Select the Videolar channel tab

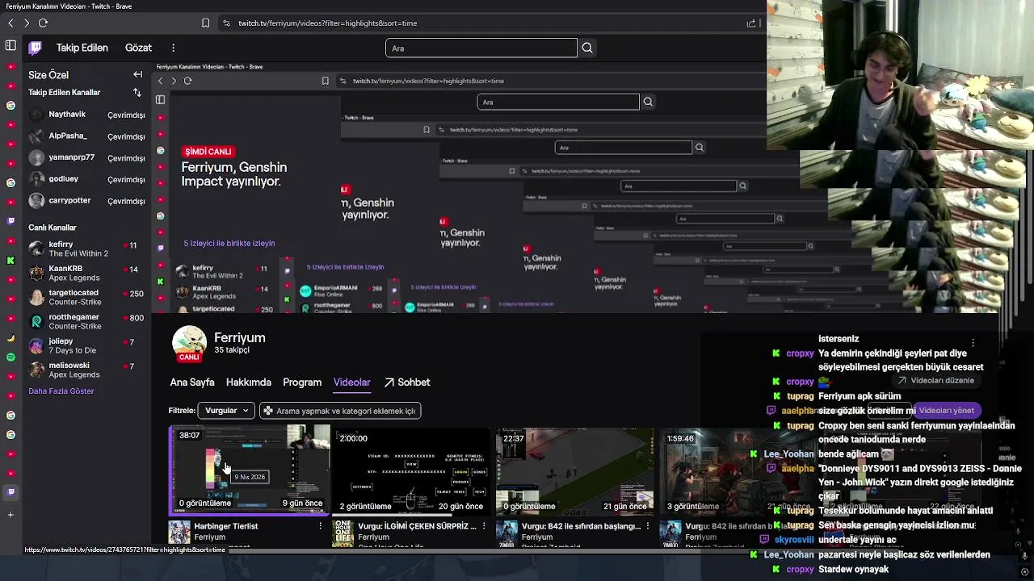[x=351, y=382]
